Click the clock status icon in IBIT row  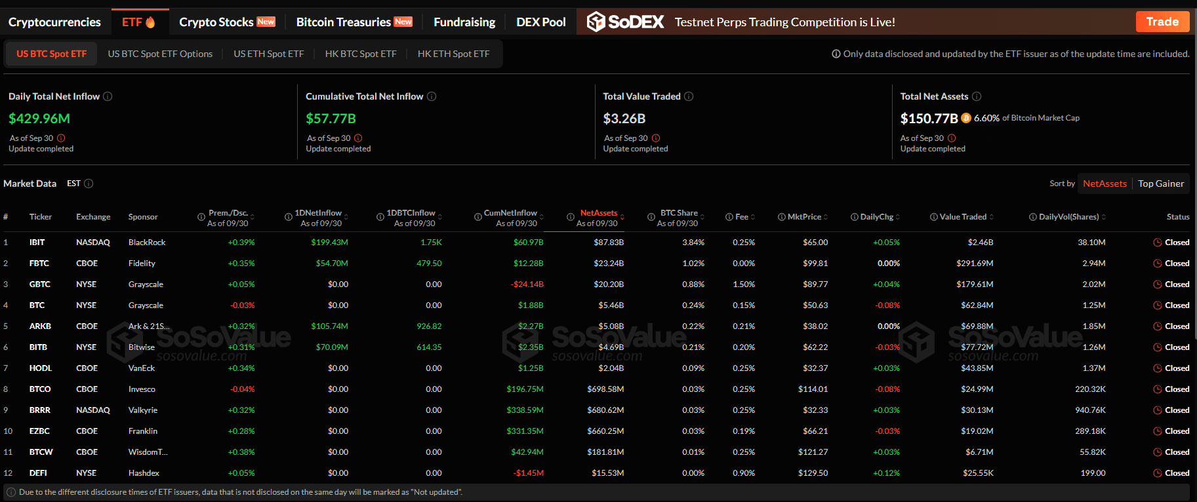click(x=1158, y=242)
